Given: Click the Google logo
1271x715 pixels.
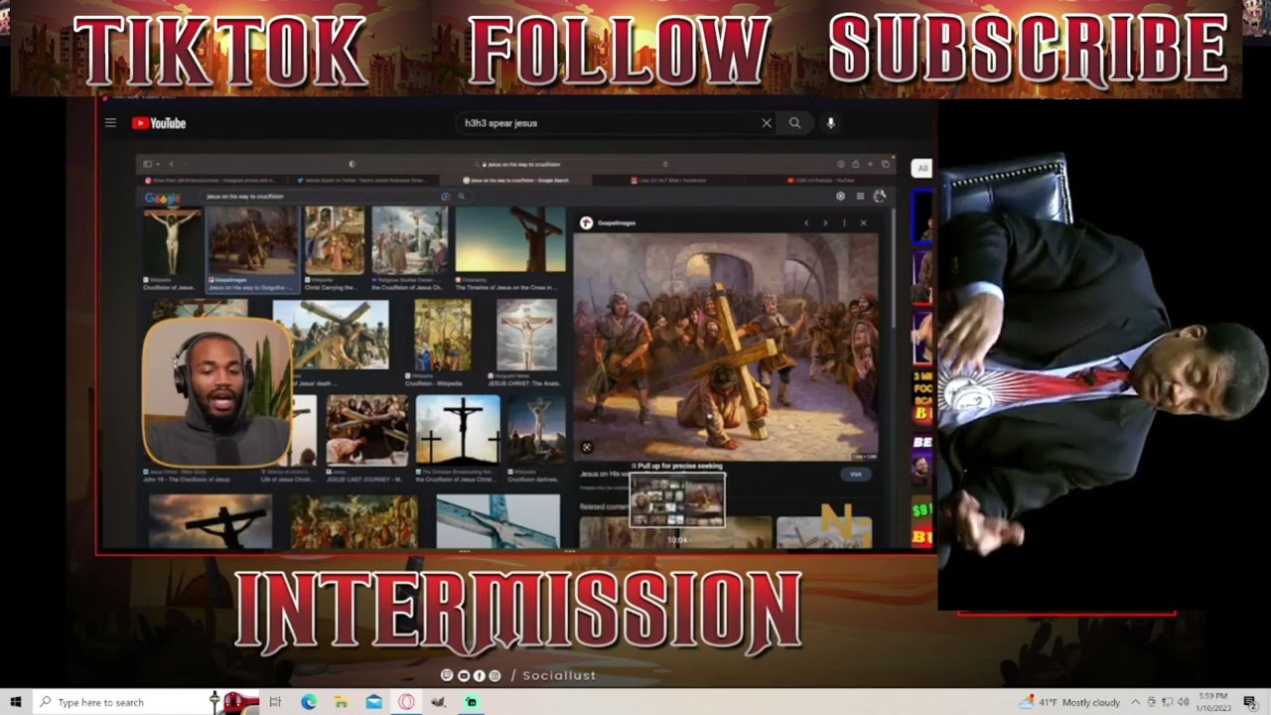Looking at the screenshot, I should (x=163, y=198).
